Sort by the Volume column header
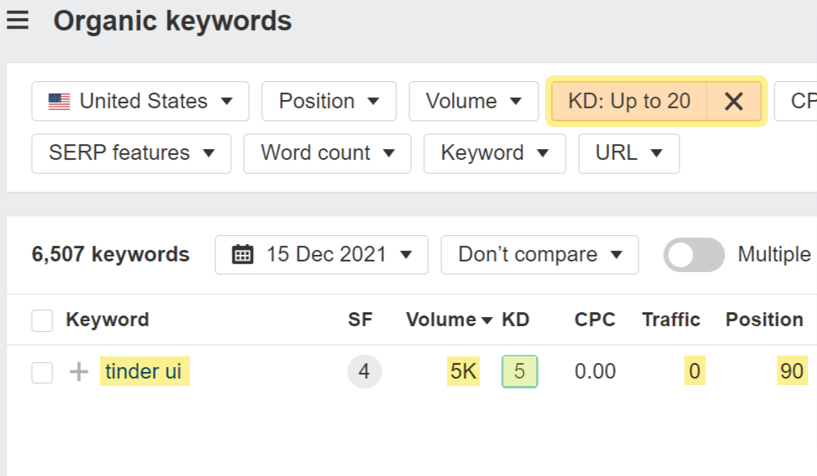Screen dimensions: 817x476 449,320
